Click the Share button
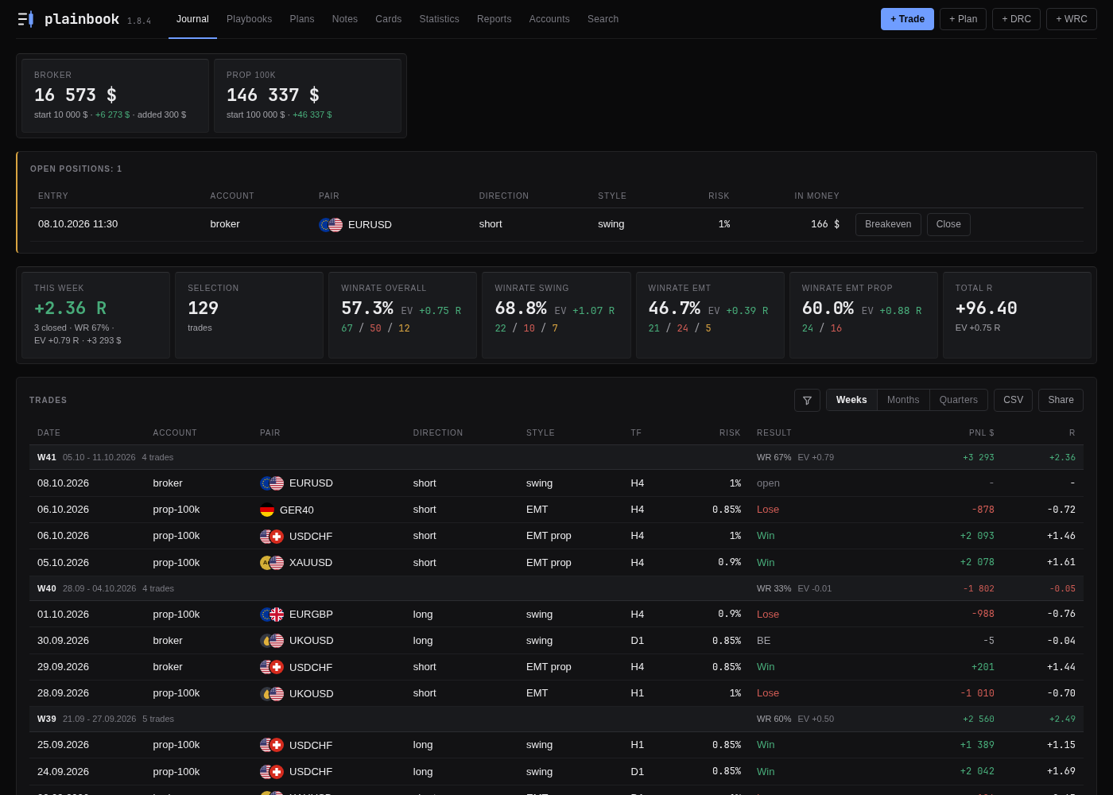The image size is (1113, 795). 1061,400
